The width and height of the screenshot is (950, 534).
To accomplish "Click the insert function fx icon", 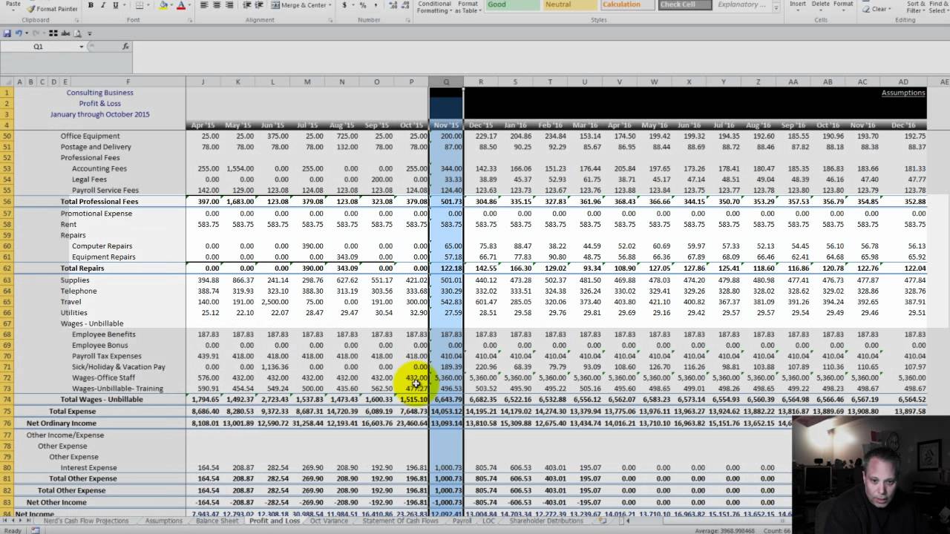I will coord(125,46).
